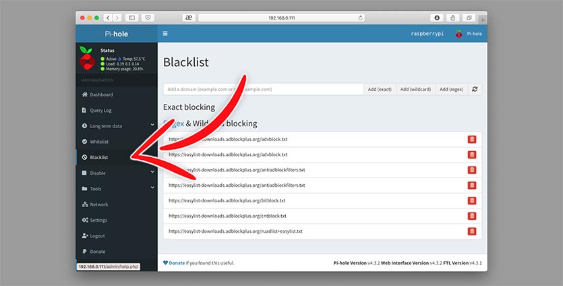Click the 'ae' extension icon in toolbar
This screenshot has width=563, height=286.
click(189, 18)
